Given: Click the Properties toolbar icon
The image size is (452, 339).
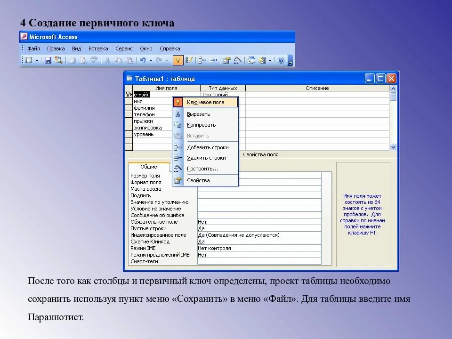Looking at the screenshot, I should [227, 60].
